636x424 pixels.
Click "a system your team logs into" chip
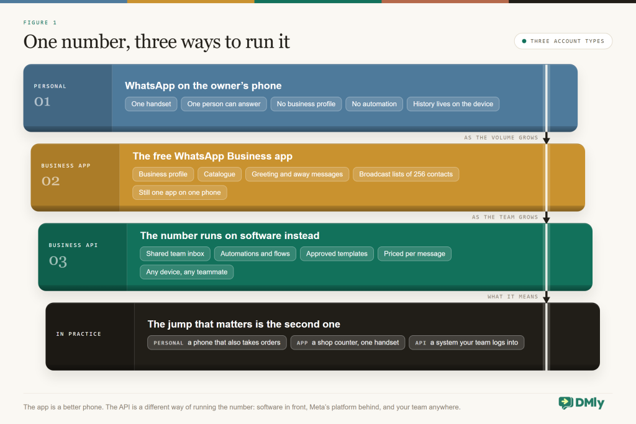tap(466, 343)
